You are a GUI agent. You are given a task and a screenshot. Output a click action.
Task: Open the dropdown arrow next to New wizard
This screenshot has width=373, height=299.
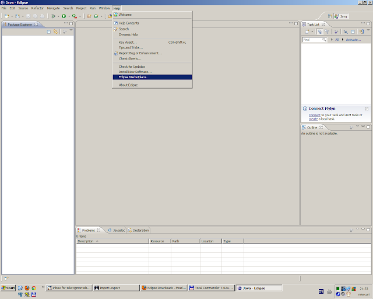click(12, 16)
